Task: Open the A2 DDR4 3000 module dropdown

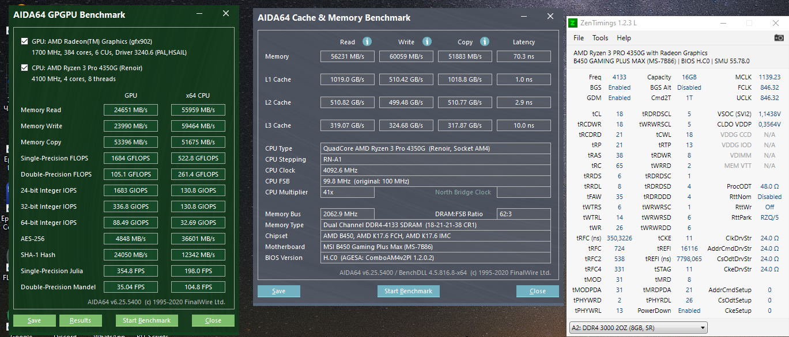Action: pyautogui.click(x=637, y=328)
